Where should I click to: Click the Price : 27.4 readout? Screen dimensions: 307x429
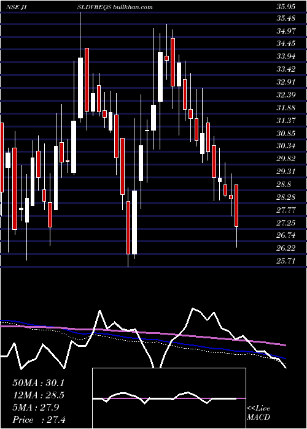(39, 420)
